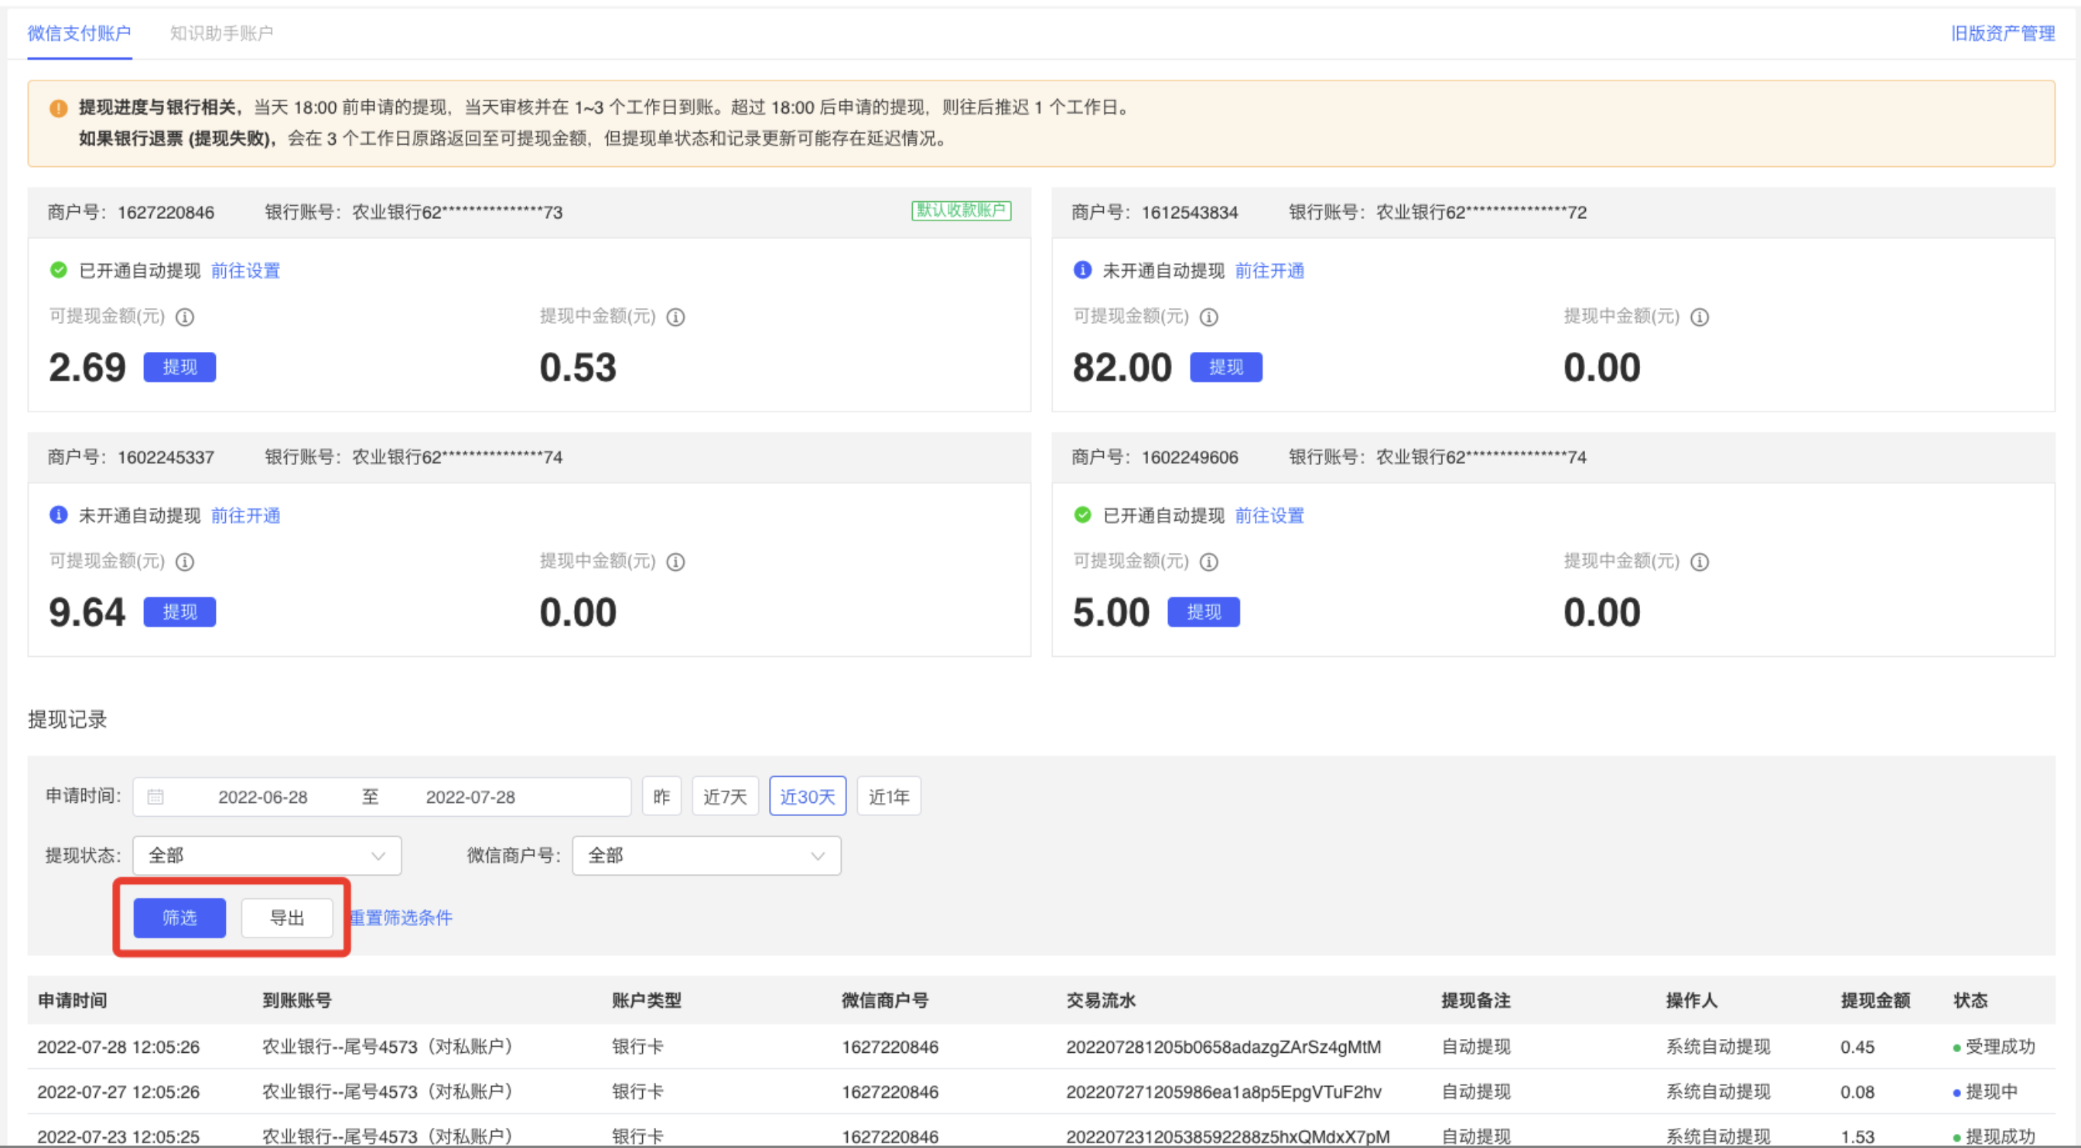Click the 操作人 column header
Image resolution: width=2081 pixels, height=1148 pixels.
pyautogui.click(x=1692, y=1000)
